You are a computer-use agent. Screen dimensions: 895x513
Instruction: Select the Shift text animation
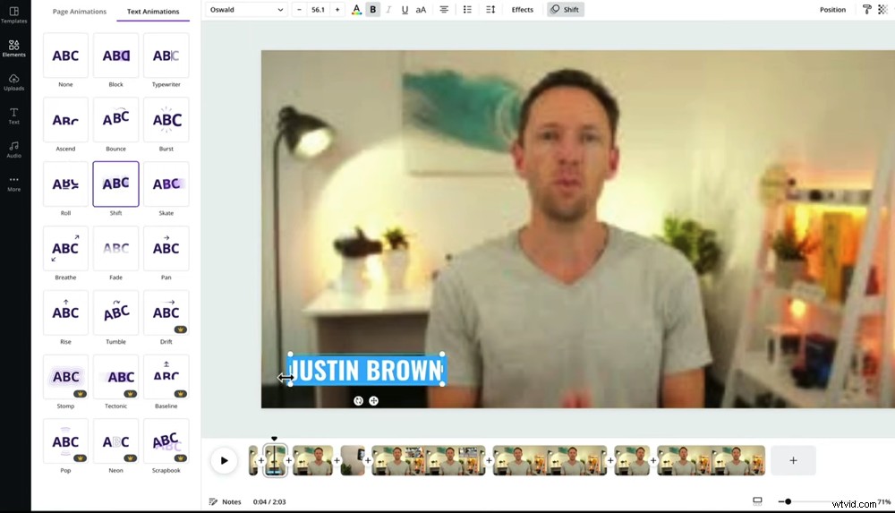(x=115, y=184)
